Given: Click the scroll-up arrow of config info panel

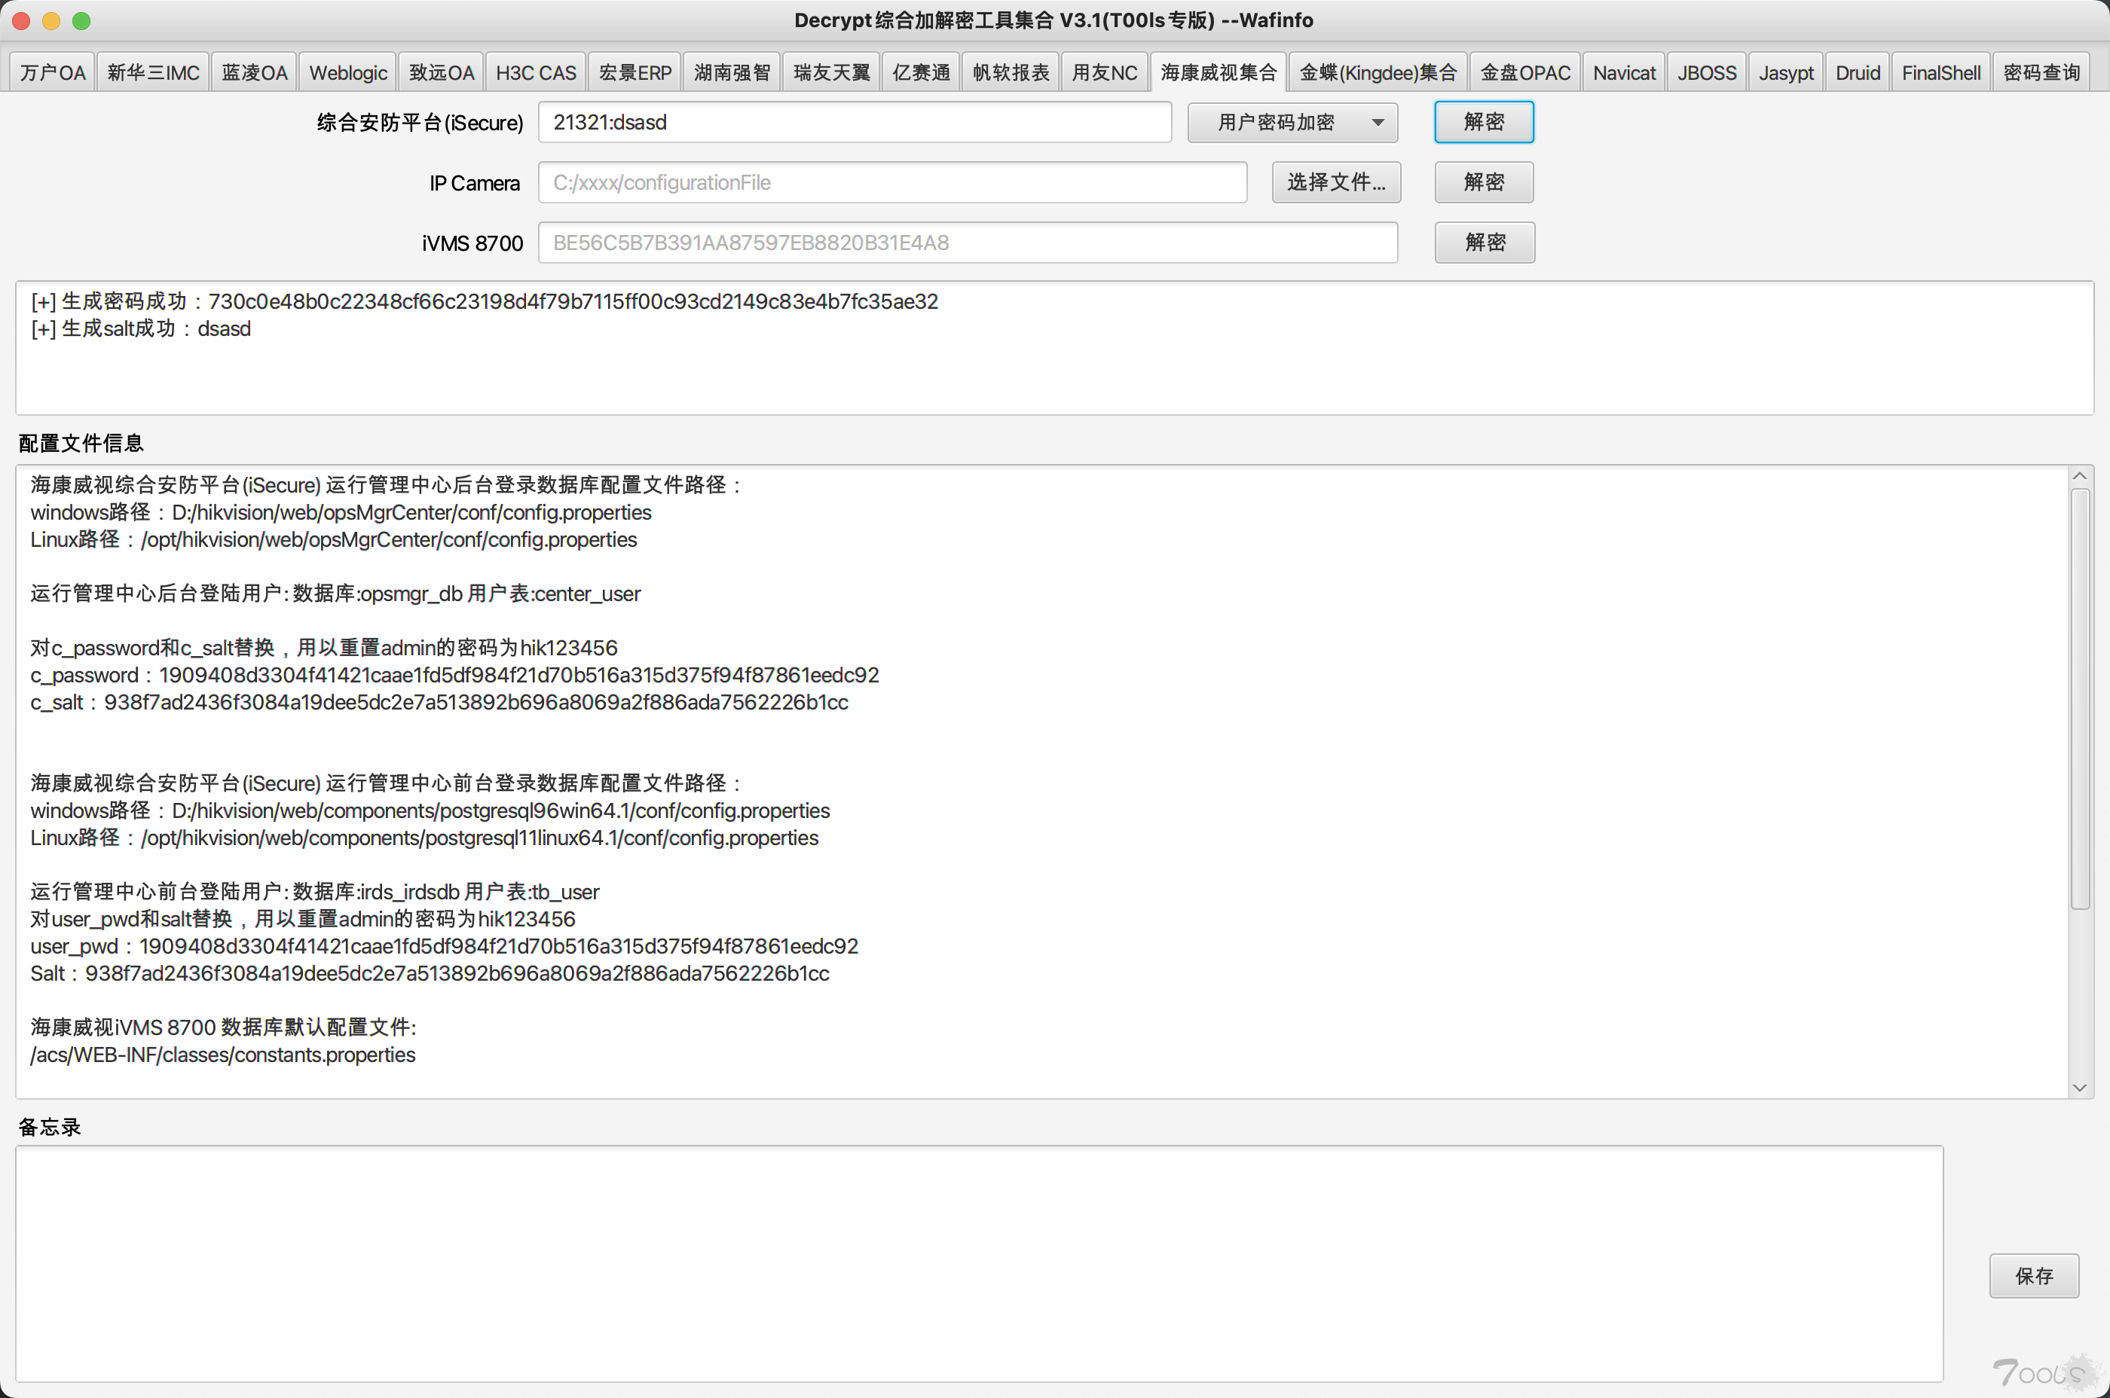Looking at the screenshot, I should [x=2080, y=476].
